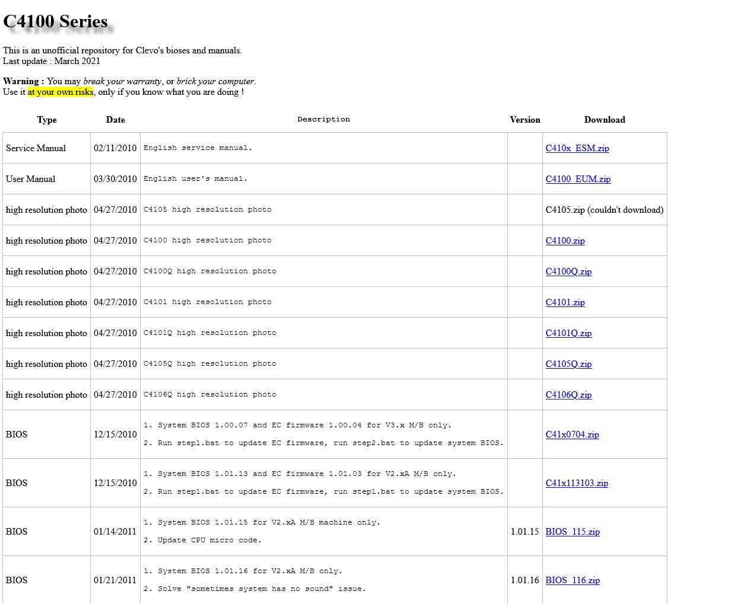Download the C4106Q.zip file

568,395
